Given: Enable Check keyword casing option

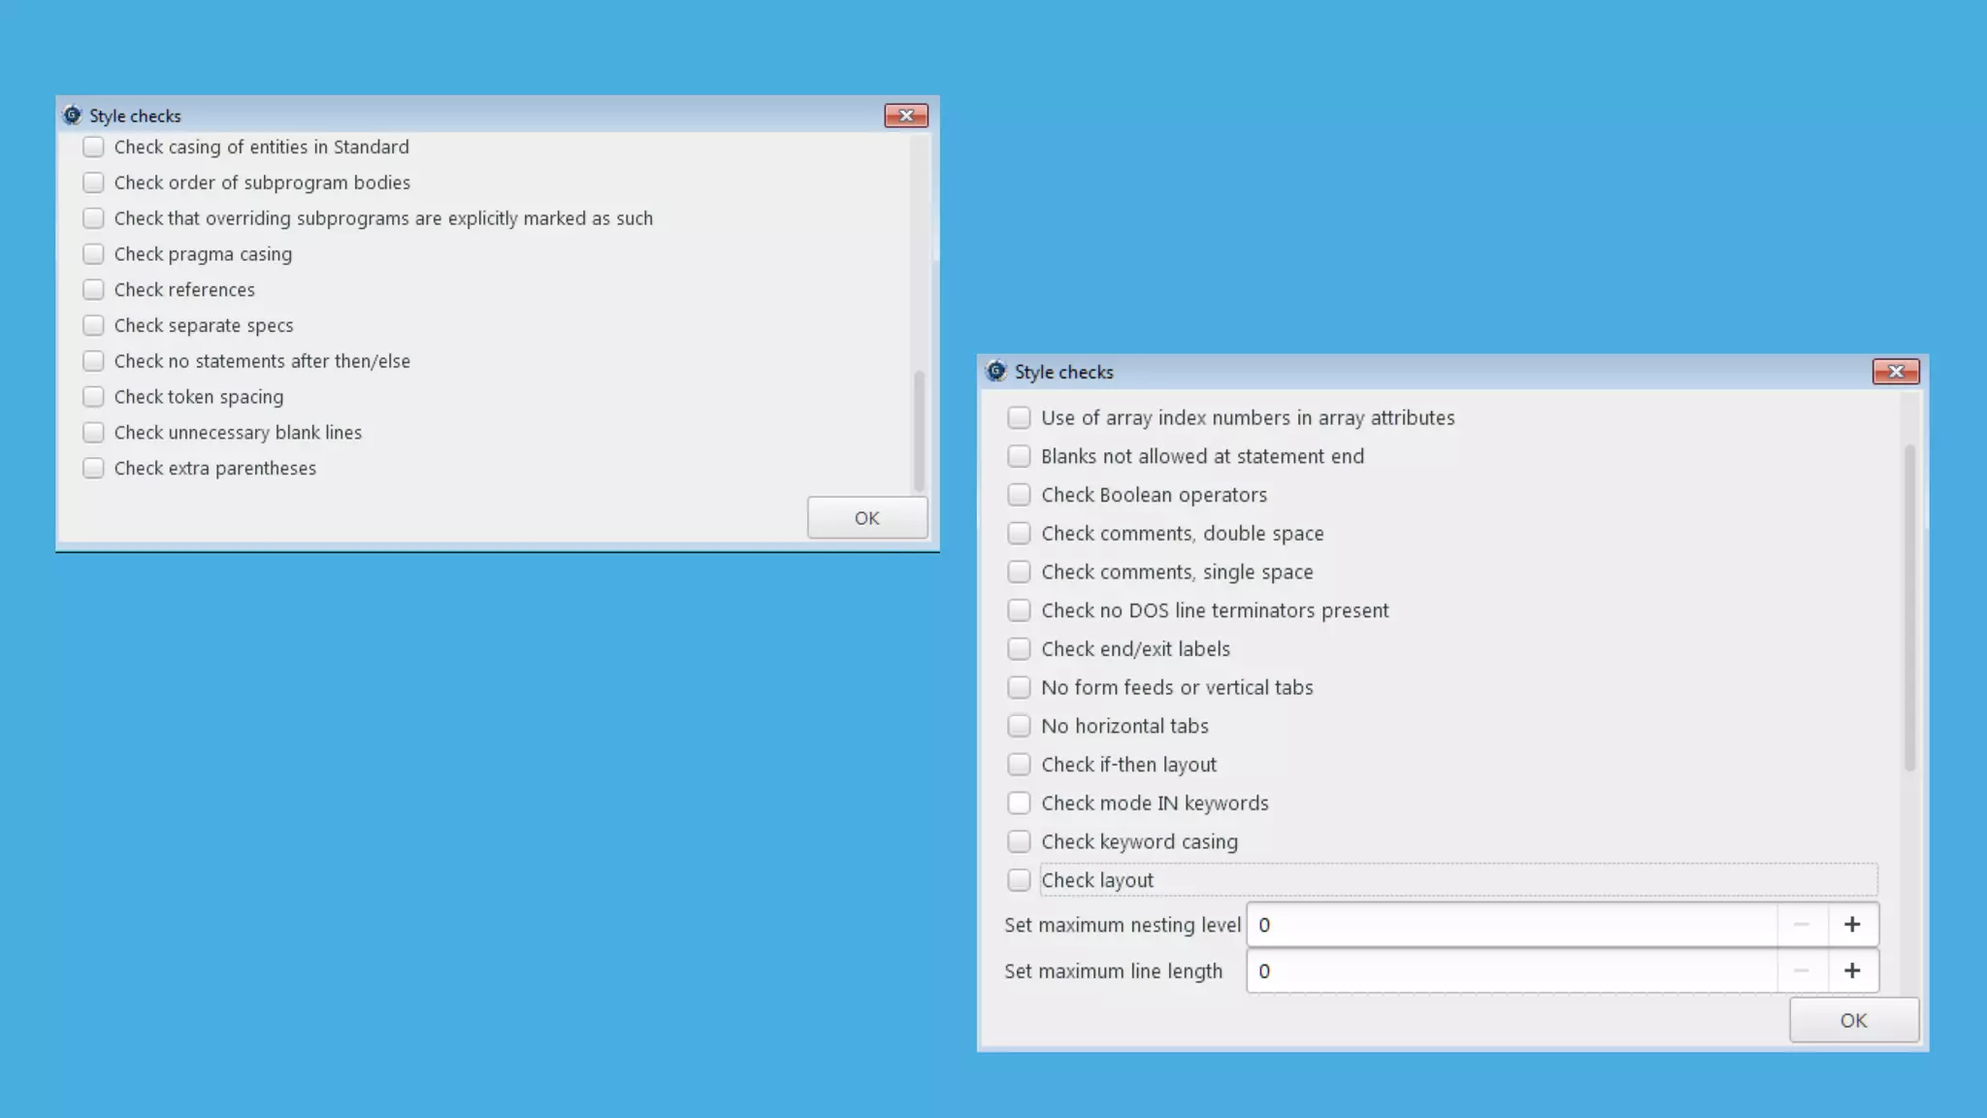Looking at the screenshot, I should point(1019,841).
